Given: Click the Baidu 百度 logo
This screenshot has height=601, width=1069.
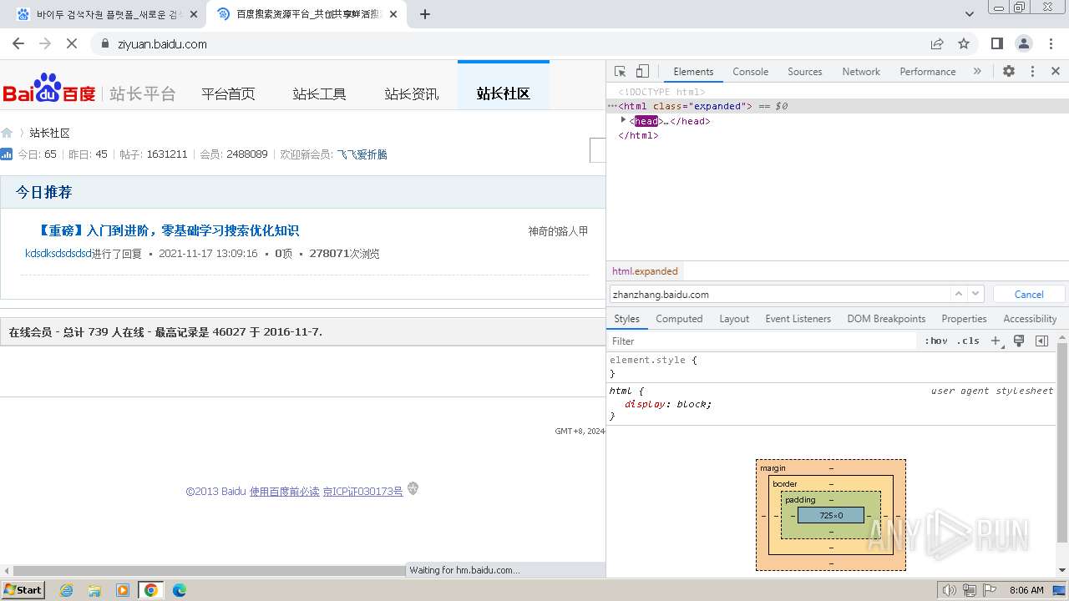Looking at the screenshot, I should point(49,88).
